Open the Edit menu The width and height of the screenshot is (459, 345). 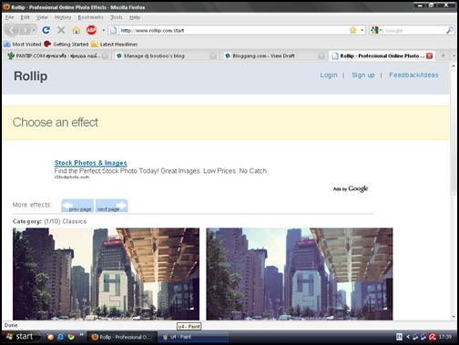point(25,17)
